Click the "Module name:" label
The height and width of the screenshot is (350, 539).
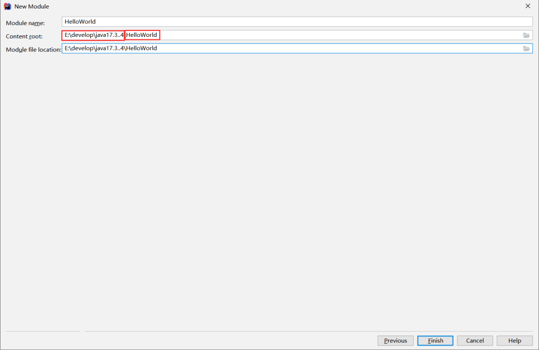pos(25,23)
